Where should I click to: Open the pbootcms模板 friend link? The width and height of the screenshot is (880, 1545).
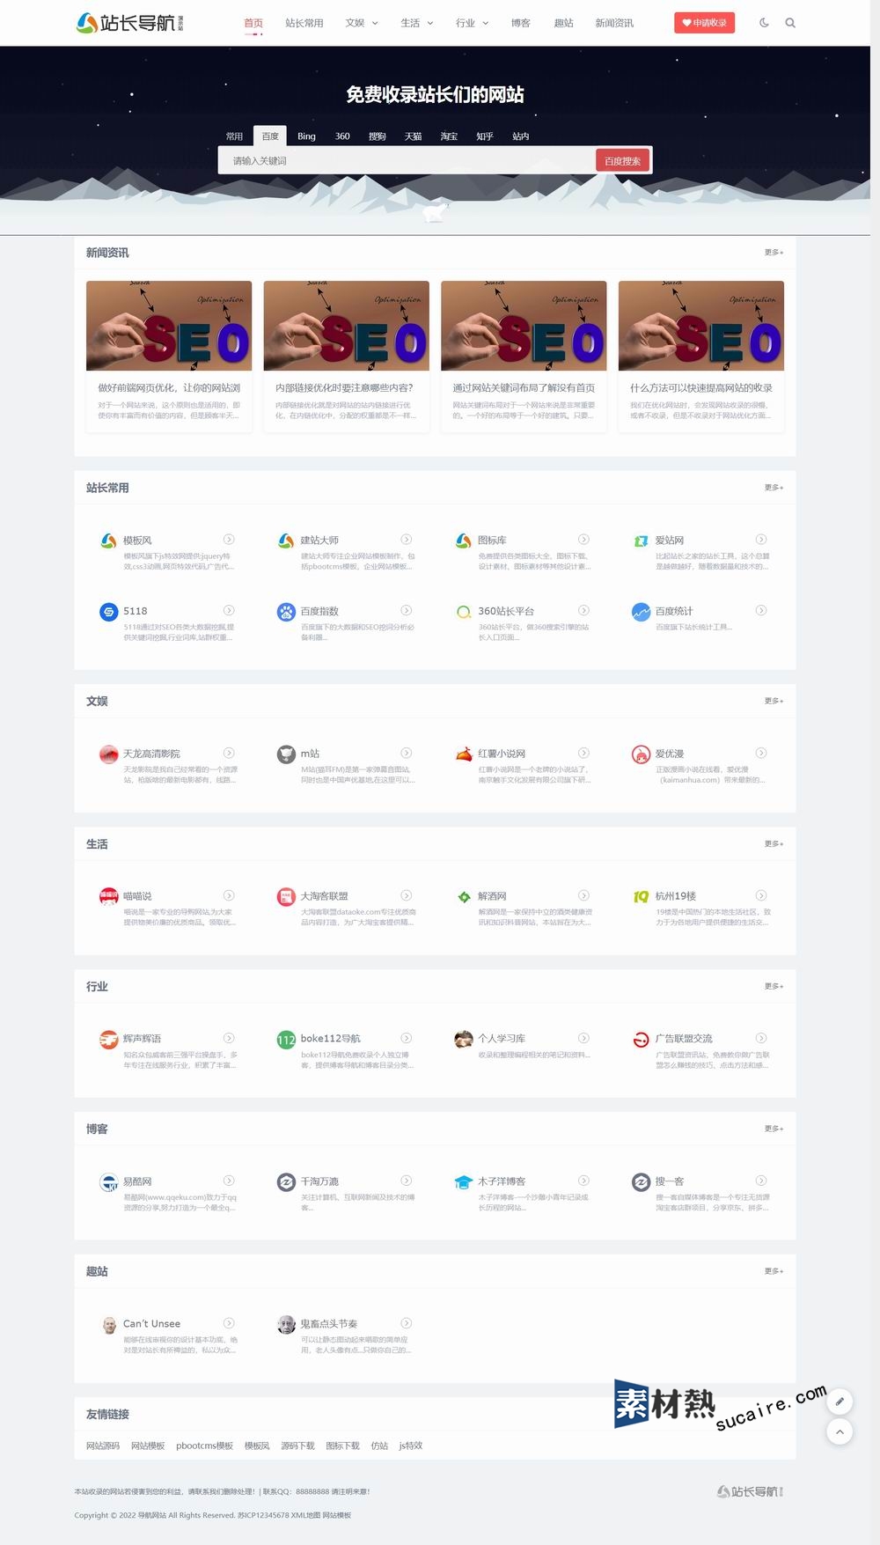[x=205, y=1446]
